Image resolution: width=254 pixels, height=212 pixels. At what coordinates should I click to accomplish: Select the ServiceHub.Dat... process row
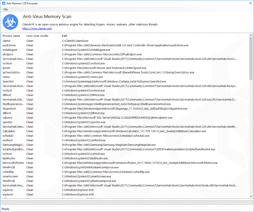click(120, 100)
